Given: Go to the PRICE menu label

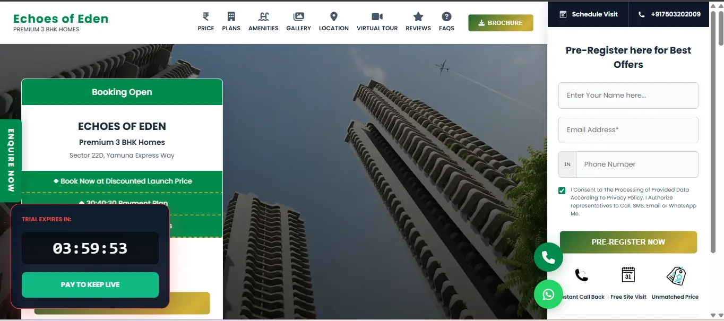Looking at the screenshot, I should (x=206, y=28).
